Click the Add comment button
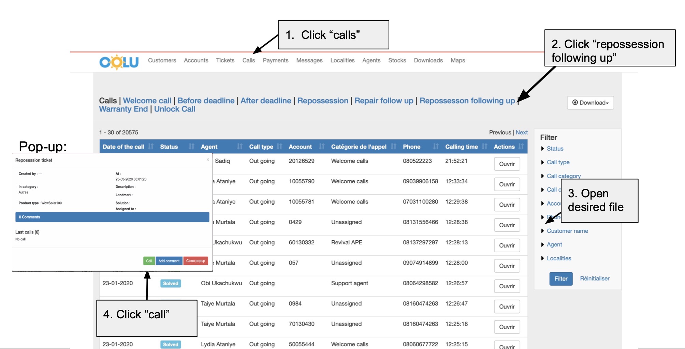The height and width of the screenshot is (349, 685). pyautogui.click(x=169, y=261)
